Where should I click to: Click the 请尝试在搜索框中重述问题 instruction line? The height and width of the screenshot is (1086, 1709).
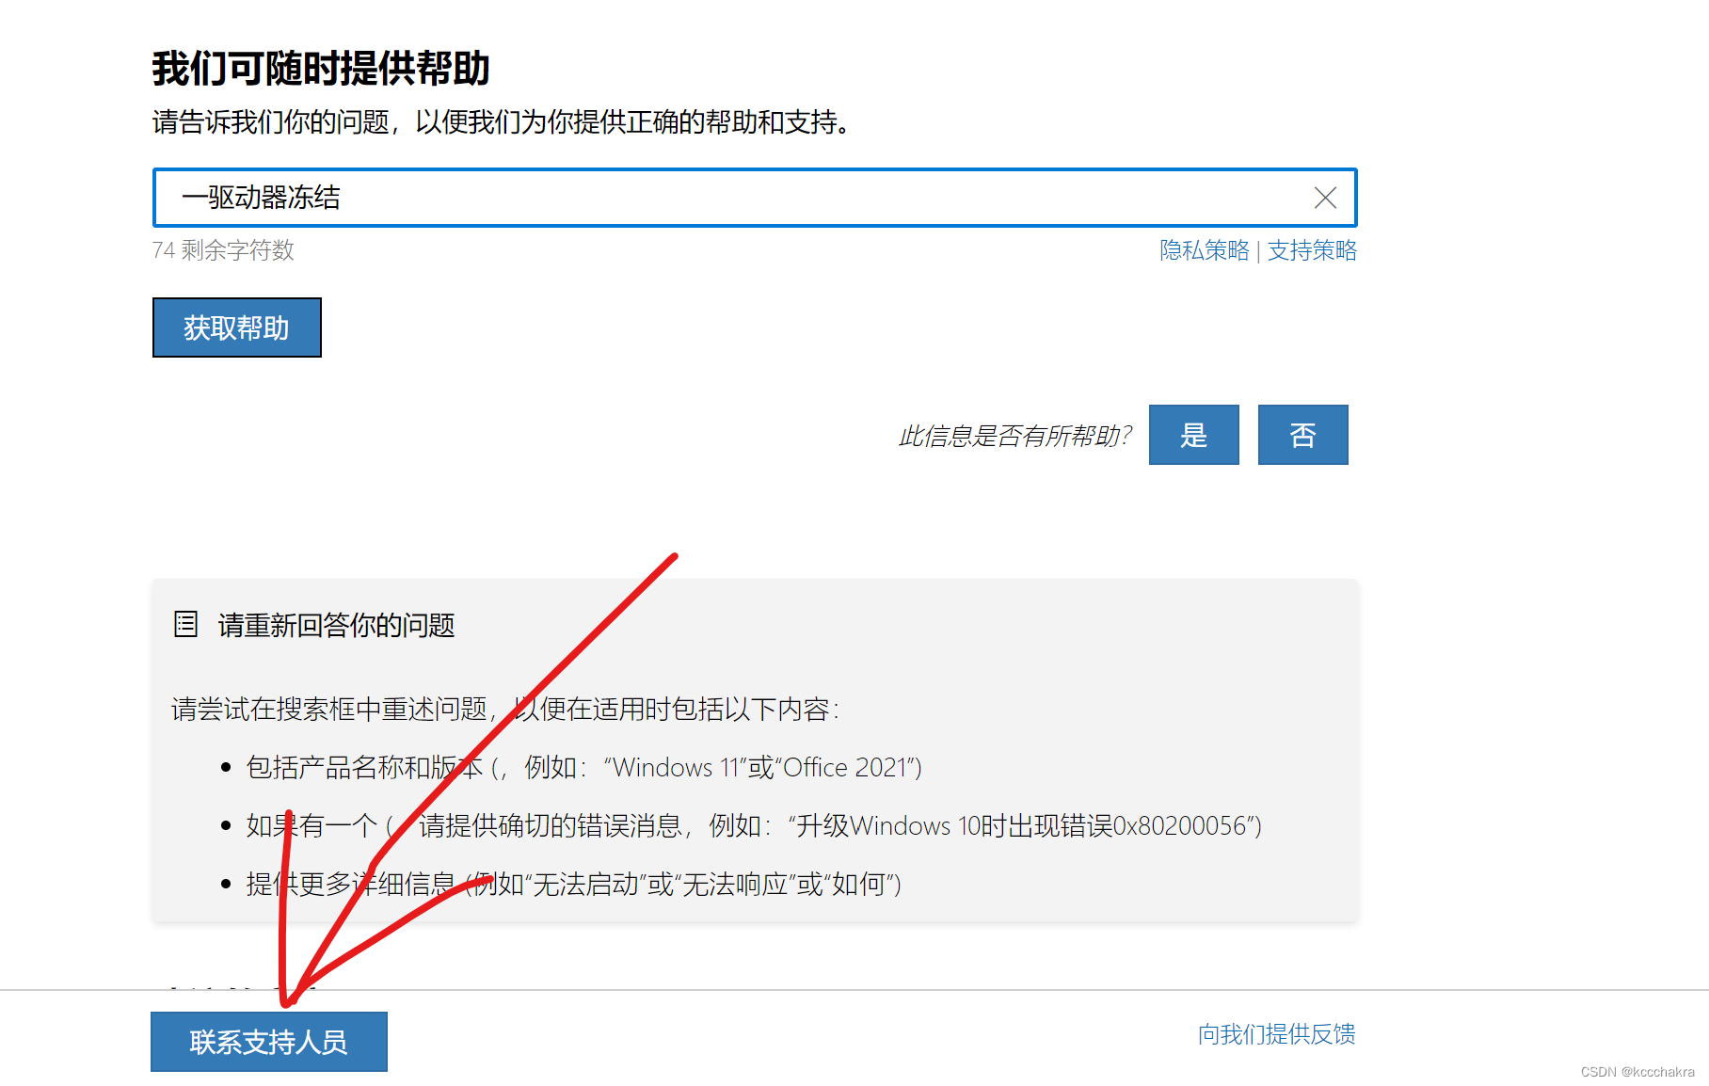[504, 709]
